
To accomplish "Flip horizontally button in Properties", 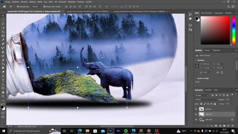I will tap(218, 73).
